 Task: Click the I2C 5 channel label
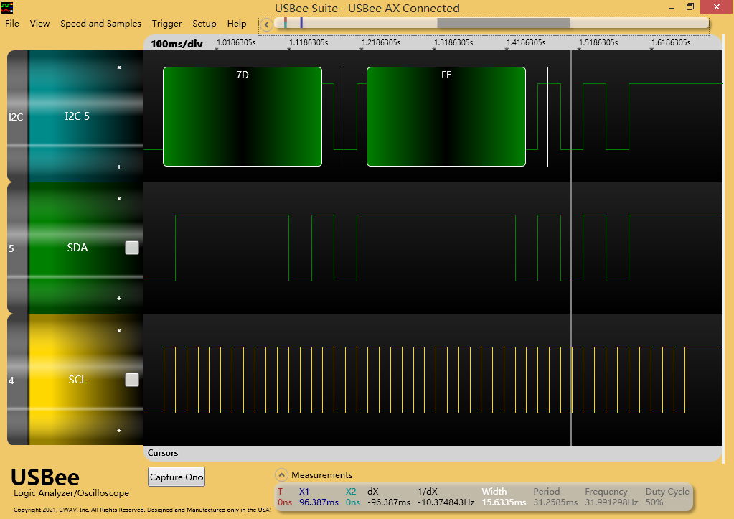pos(77,116)
